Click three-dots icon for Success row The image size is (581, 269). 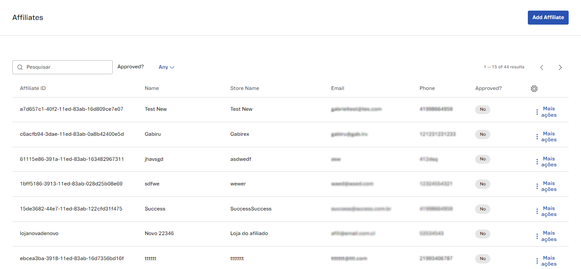[537, 211]
